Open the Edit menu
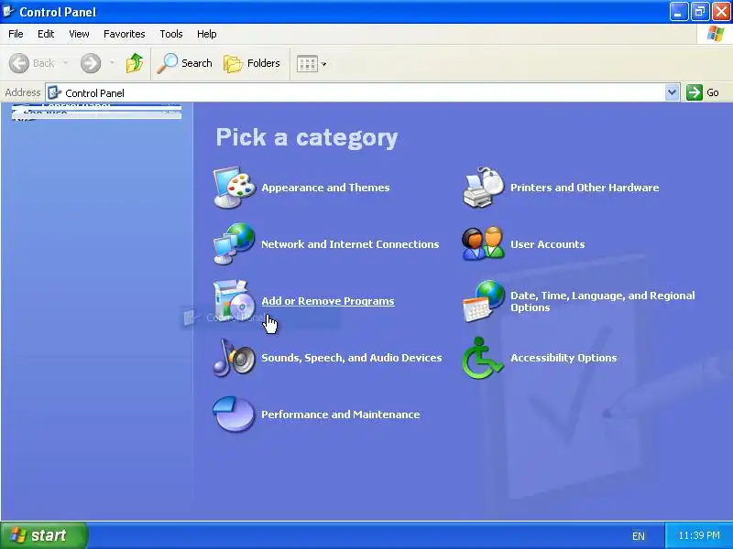733x549 pixels. click(x=46, y=34)
